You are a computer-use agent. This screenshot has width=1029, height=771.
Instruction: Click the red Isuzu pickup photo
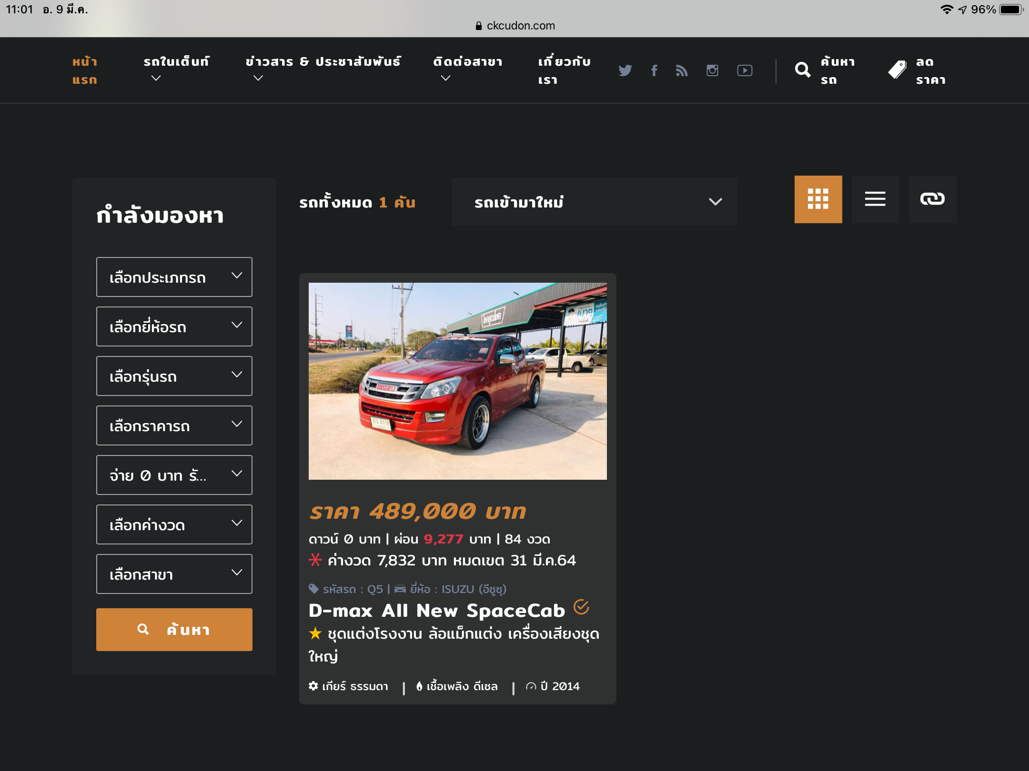pyautogui.click(x=457, y=381)
